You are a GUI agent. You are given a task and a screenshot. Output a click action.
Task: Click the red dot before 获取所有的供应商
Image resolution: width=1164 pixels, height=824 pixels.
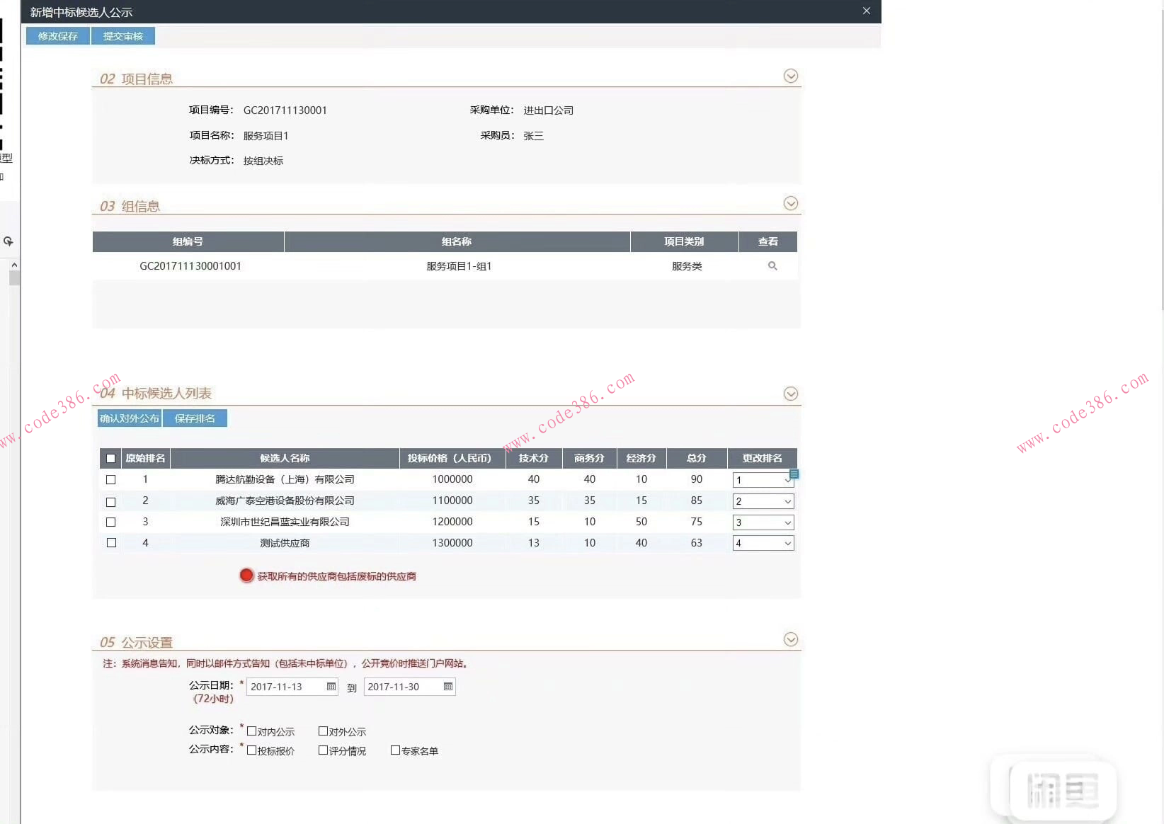click(x=246, y=576)
